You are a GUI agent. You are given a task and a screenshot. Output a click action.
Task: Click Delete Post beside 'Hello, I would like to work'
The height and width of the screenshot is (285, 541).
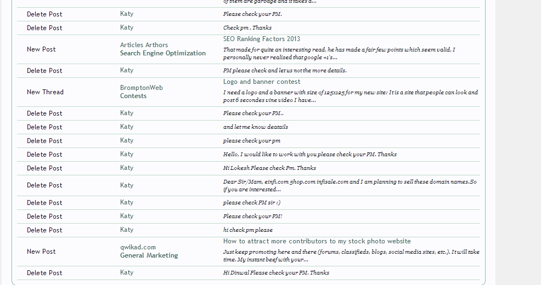pos(44,155)
